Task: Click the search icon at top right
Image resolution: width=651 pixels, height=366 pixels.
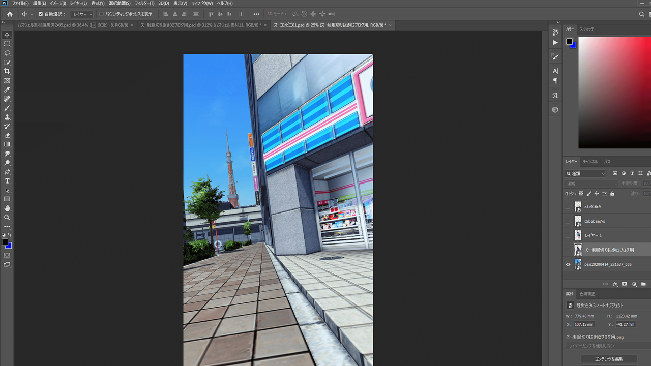Action: click(x=642, y=14)
